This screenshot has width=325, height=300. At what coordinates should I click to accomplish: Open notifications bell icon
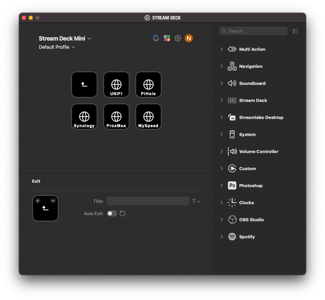coord(156,38)
